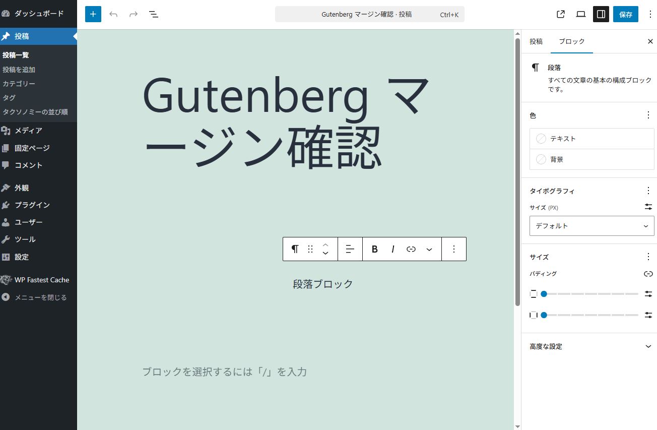This screenshot has height=430, width=657.
Task: Show more rich text controls chevron
Action: (x=429, y=249)
